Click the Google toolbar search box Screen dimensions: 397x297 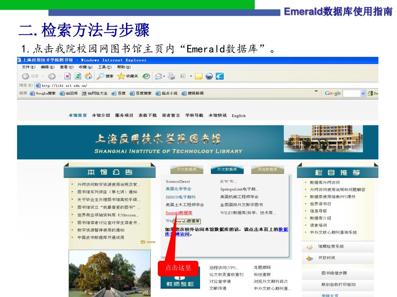click(x=351, y=94)
